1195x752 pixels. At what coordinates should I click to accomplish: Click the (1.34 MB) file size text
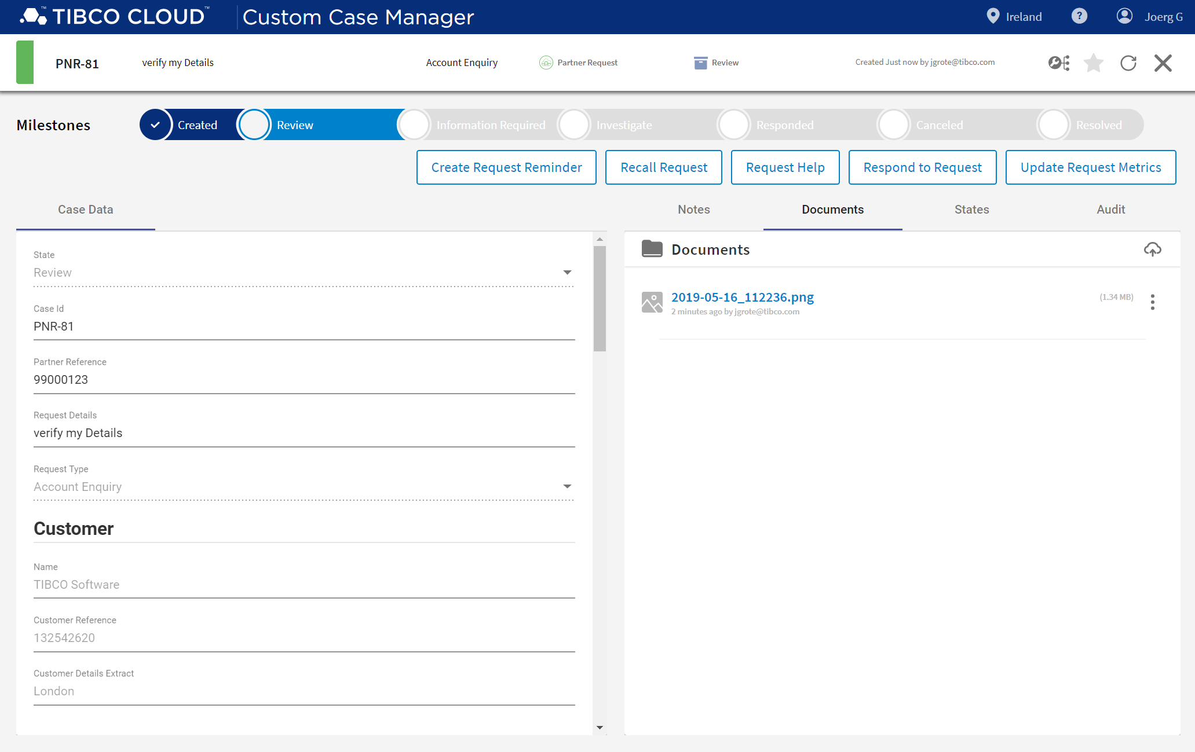coord(1116,297)
